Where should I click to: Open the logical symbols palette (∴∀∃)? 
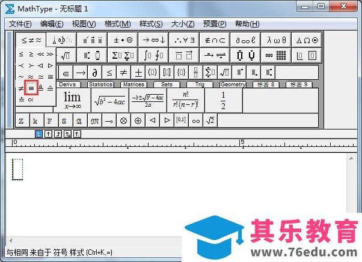pos(184,40)
